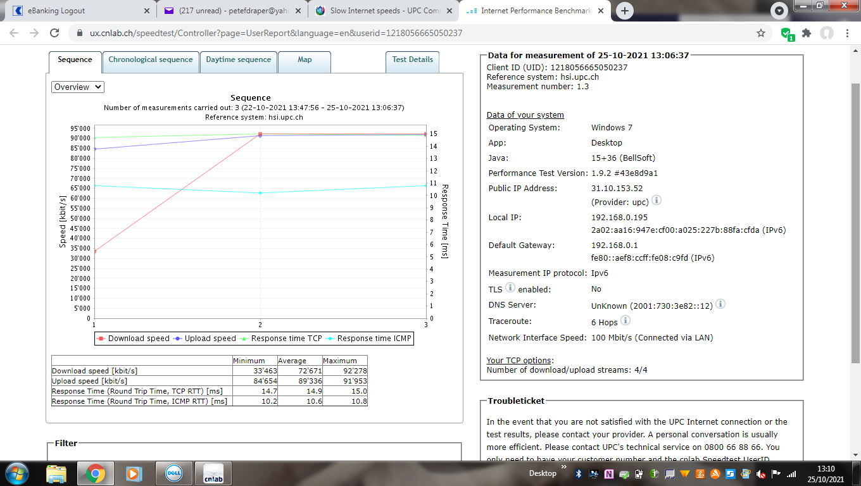This screenshot has height=486, width=861.
Task: Reload the page using the refresh icon
Action: click(x=54, y=33)
